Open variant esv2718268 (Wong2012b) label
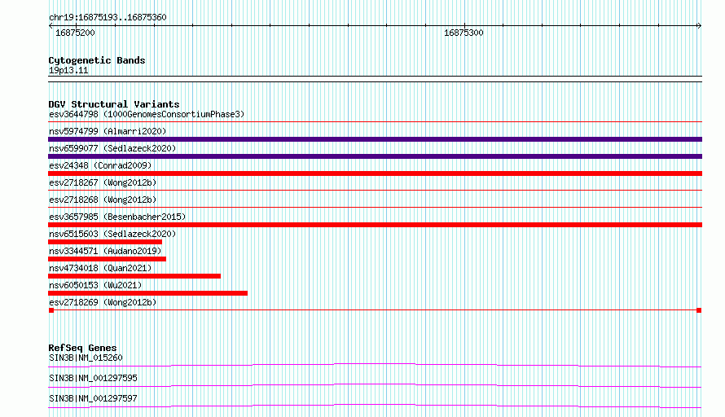 pos(103,200)
